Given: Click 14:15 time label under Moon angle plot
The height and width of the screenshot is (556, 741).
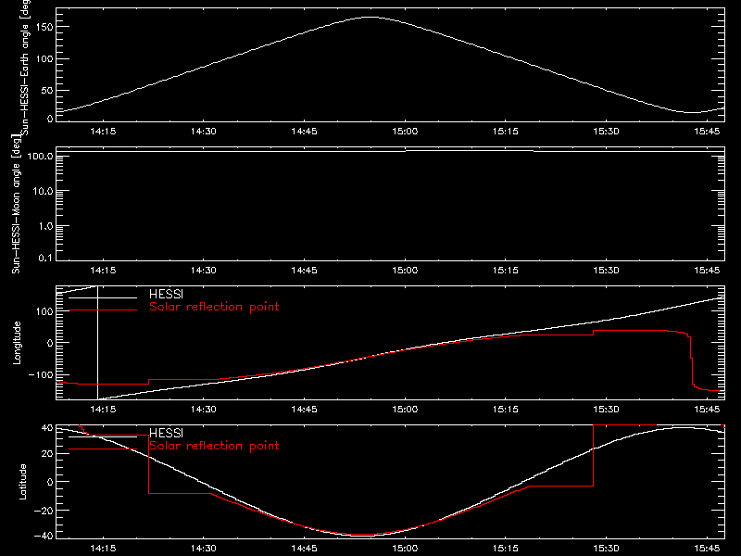Looking at the screenshot, I should click(103, 270).
